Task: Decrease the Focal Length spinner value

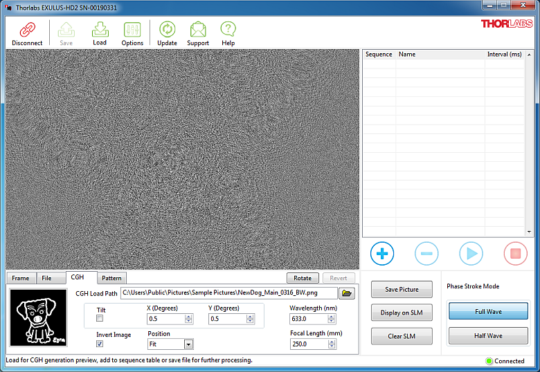Action: pos(332,346)
